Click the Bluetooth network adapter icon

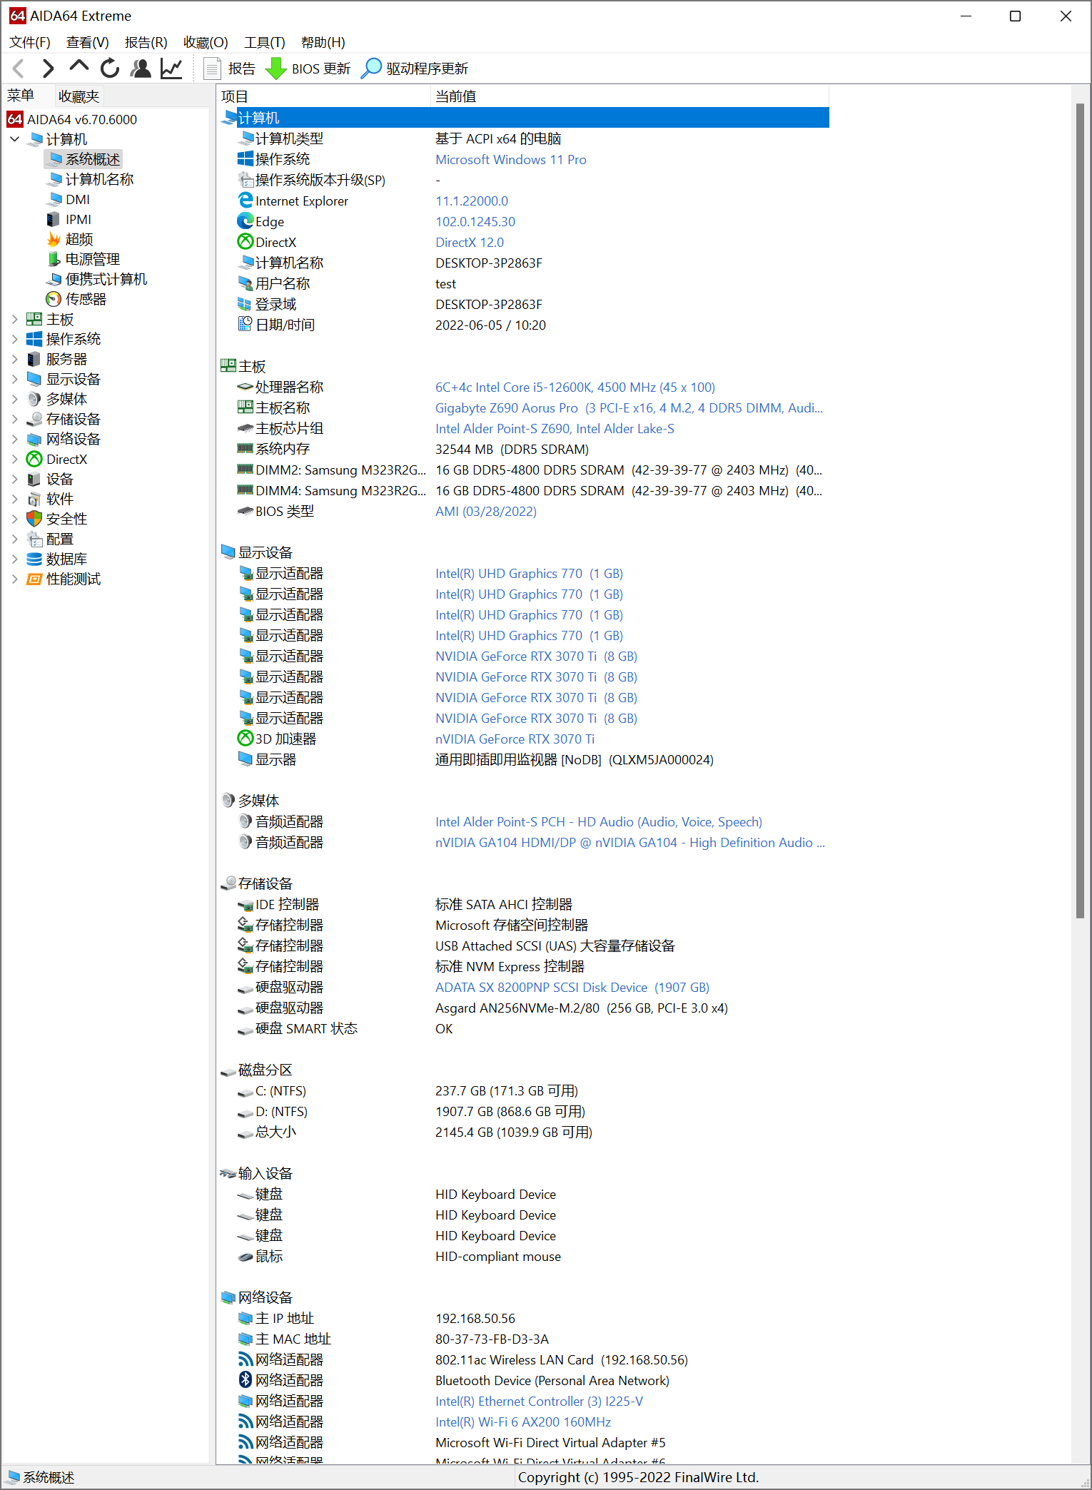pos(246,1380)
